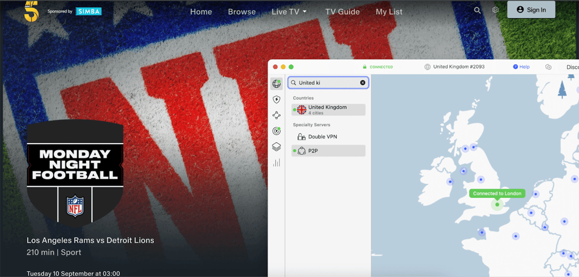Click the Sign In button
The image size is (579, 277).
531,10
